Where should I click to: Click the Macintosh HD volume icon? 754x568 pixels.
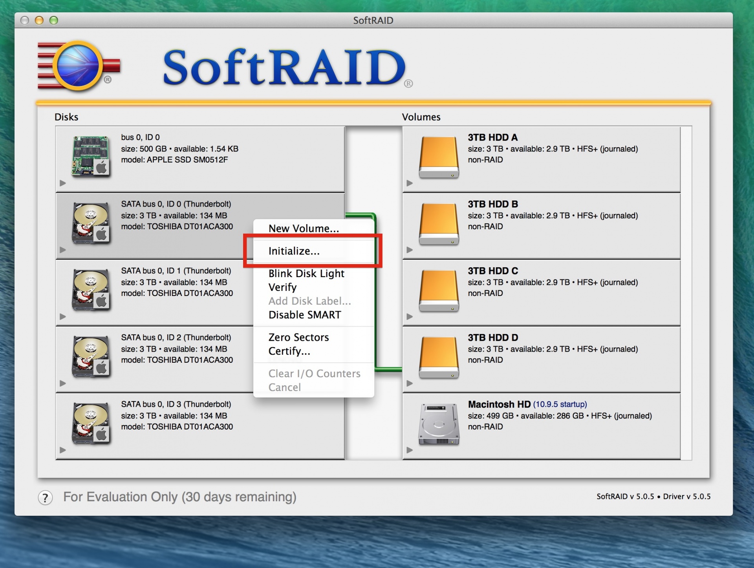coord(439,424)
